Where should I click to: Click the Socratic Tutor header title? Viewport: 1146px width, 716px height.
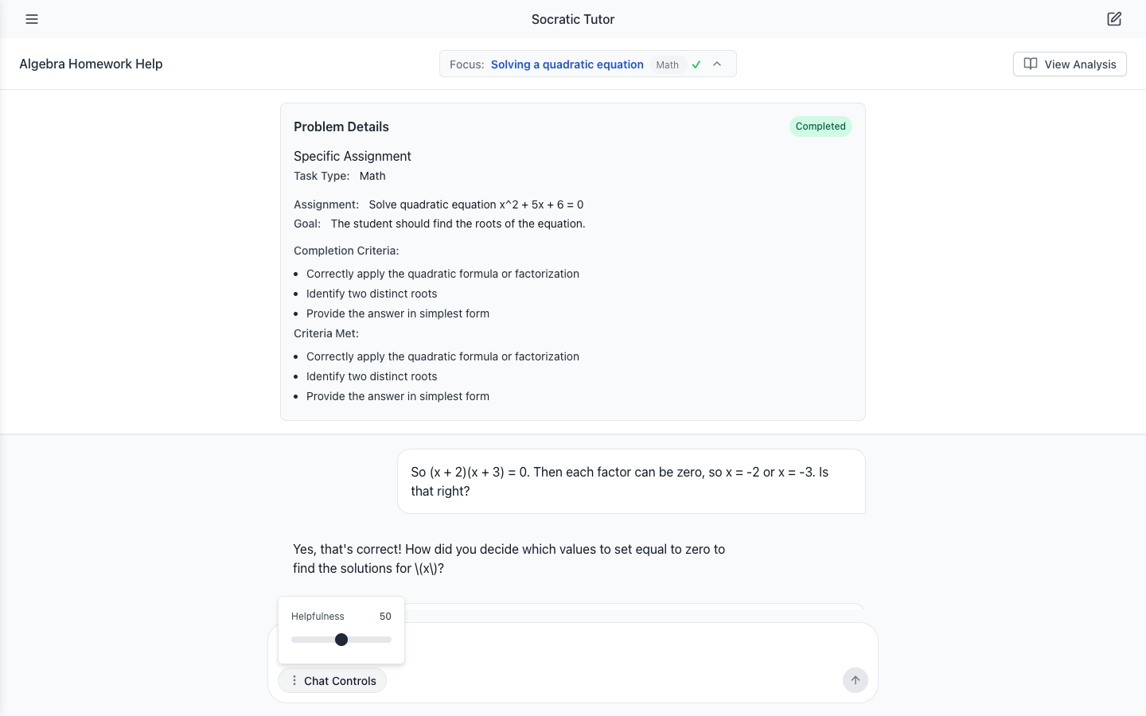coord(573,19)
